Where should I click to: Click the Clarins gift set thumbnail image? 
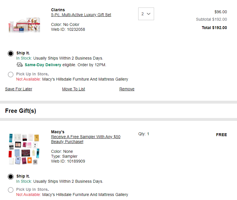tap(24, 25)
